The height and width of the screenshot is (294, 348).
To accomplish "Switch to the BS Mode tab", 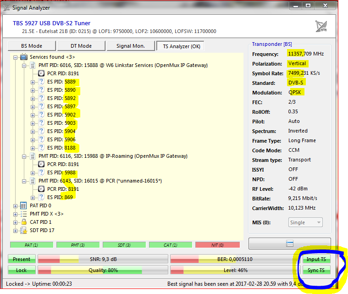I will (x=32, y=46).
